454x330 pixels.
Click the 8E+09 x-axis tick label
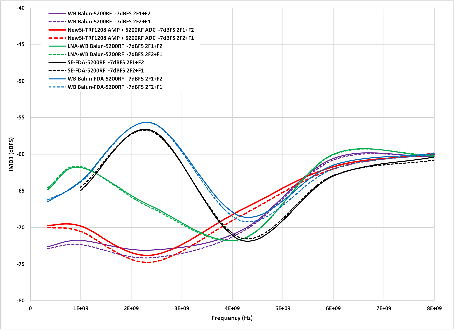point(434,308)
